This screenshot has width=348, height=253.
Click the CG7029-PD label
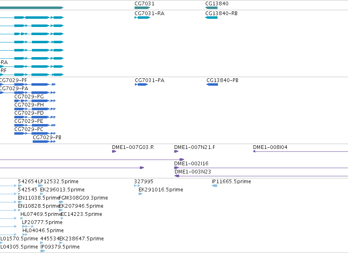pyautogui.click(x=29, y=113)
